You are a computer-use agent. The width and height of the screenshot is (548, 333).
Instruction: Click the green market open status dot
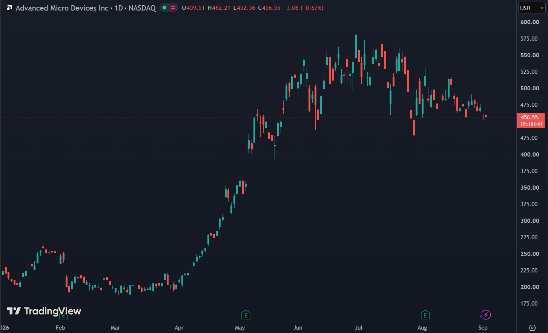(x=164, y=8)
